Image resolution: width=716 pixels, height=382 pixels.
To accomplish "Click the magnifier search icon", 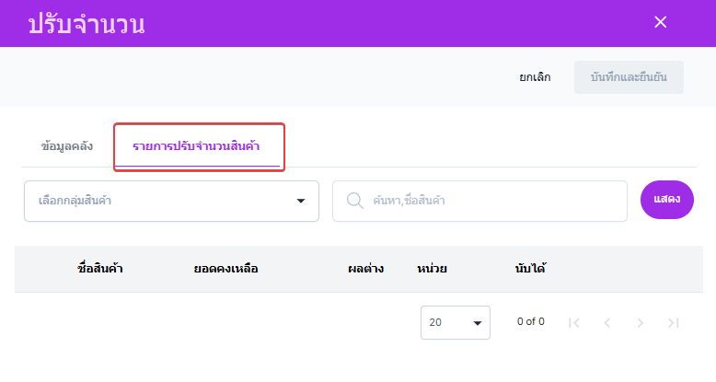I will (x=355, y=201).
